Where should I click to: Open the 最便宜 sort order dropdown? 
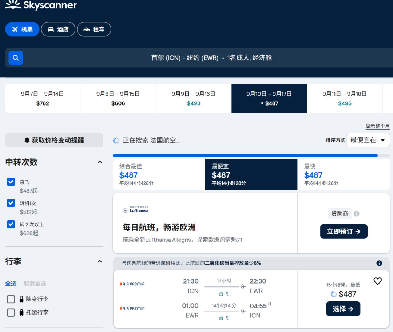point(368,140)
